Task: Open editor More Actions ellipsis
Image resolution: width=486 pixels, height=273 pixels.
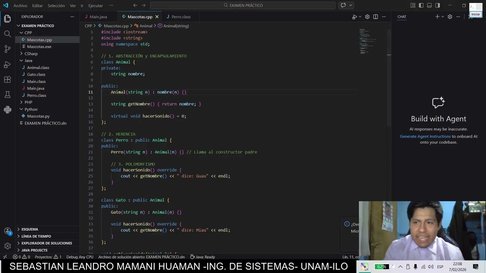Action: pos(384,17)
